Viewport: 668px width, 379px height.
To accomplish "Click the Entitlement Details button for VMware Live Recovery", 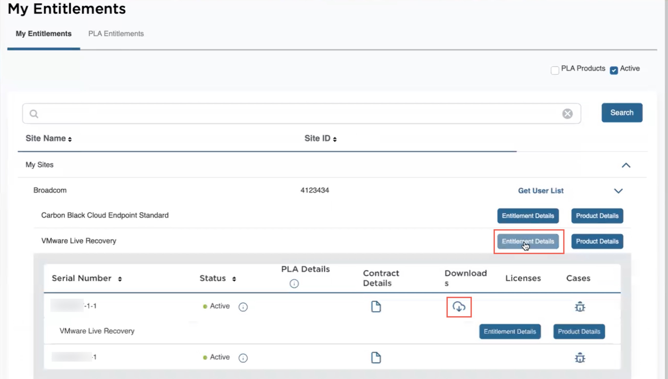I will [x=528, y=241].
